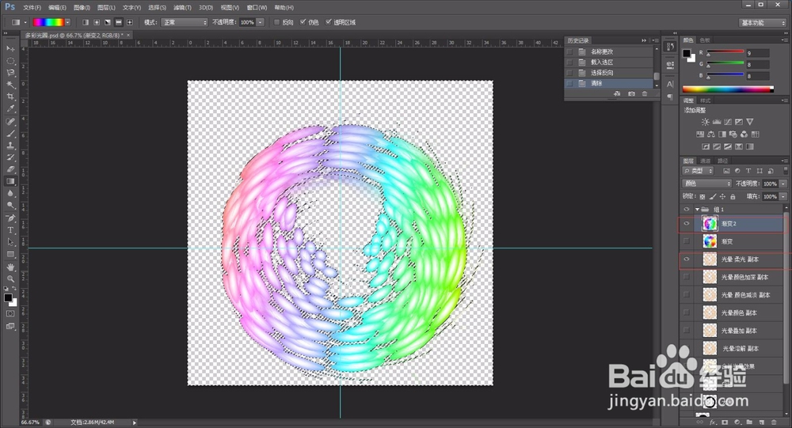792x428 pixels.
Task: Select the Brush tool
Action: point(10,134)
